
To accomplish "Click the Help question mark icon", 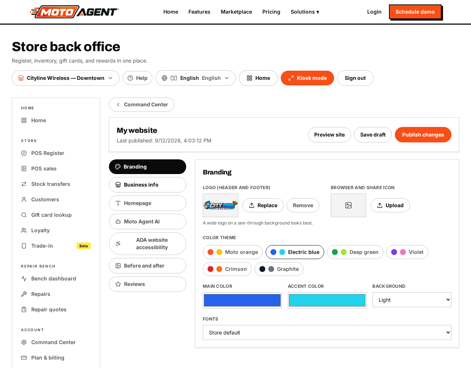I will point(130,78).
